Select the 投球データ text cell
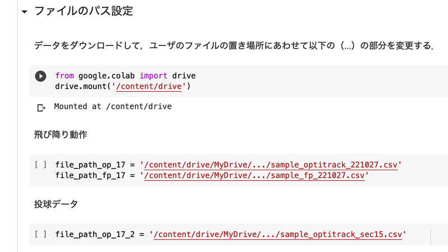This screenshot has height=252, width=448. click(x=56, y=204)
